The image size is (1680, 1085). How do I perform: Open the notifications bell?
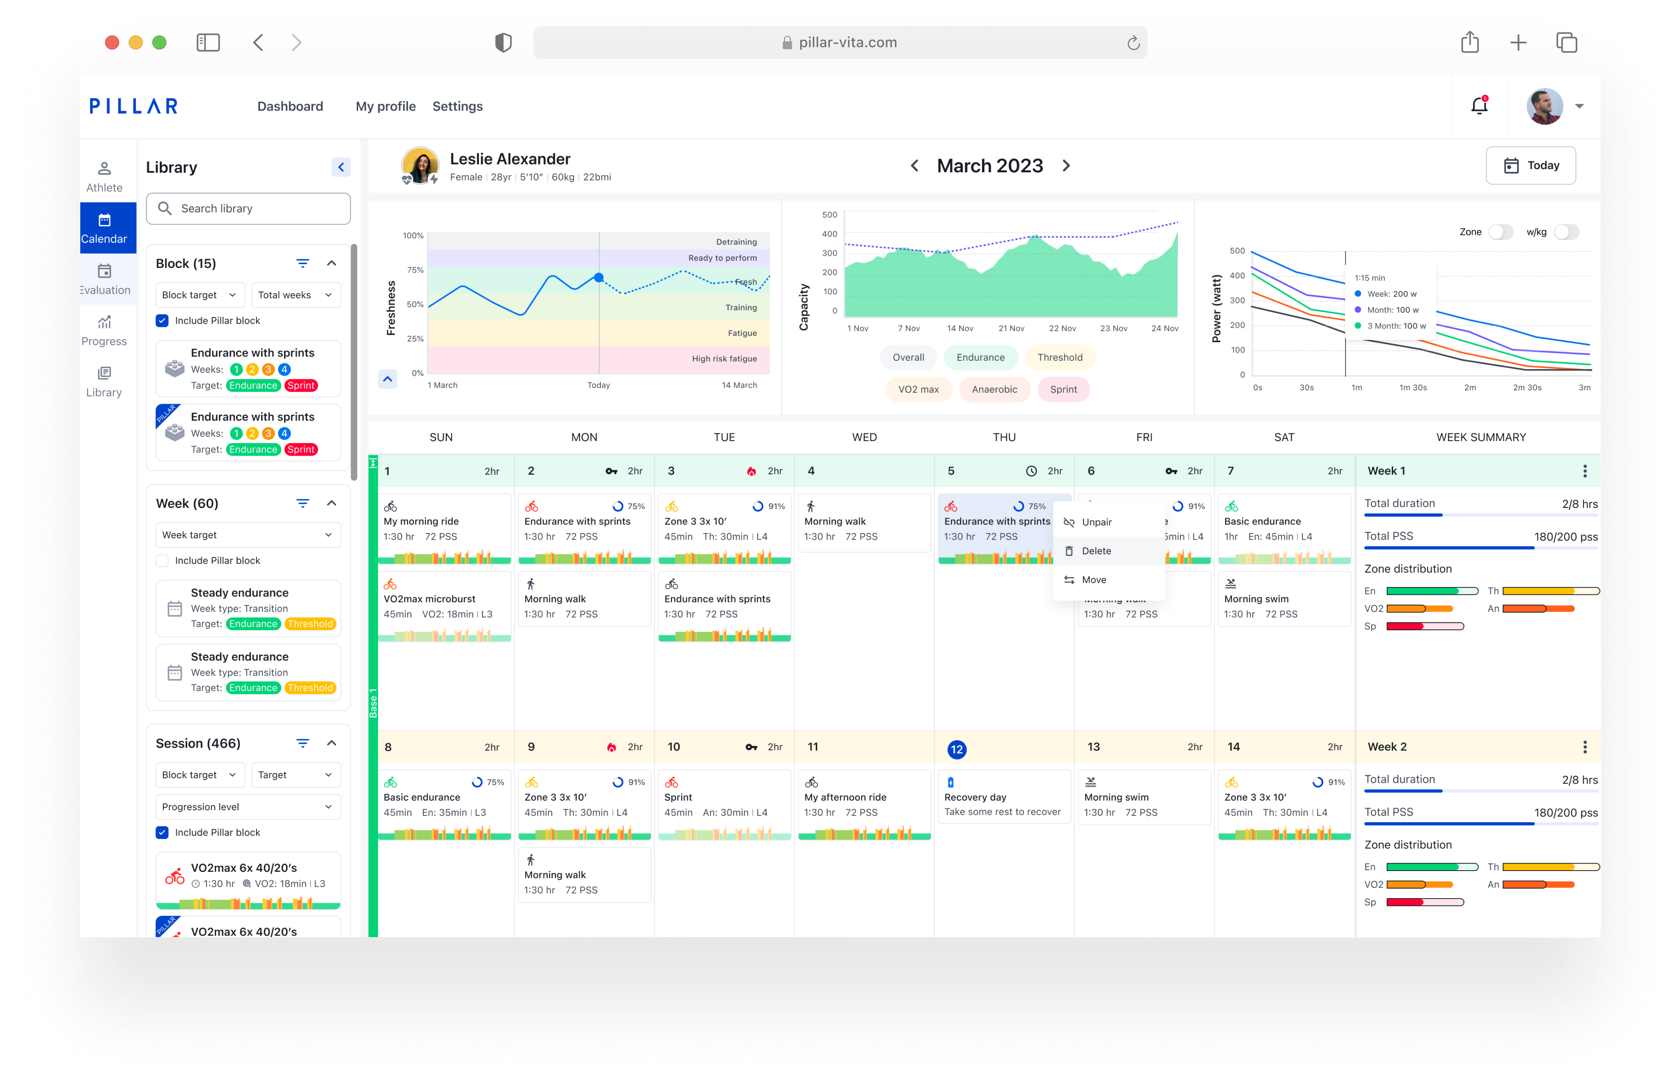point(1479,106)
